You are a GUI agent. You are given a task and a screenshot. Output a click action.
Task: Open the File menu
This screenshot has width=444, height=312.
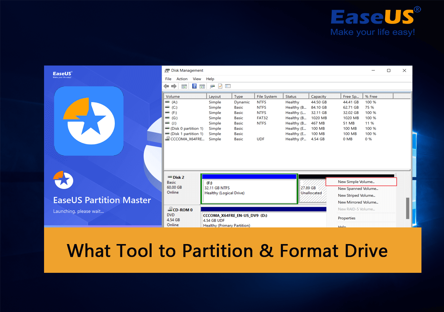point(168,79)
